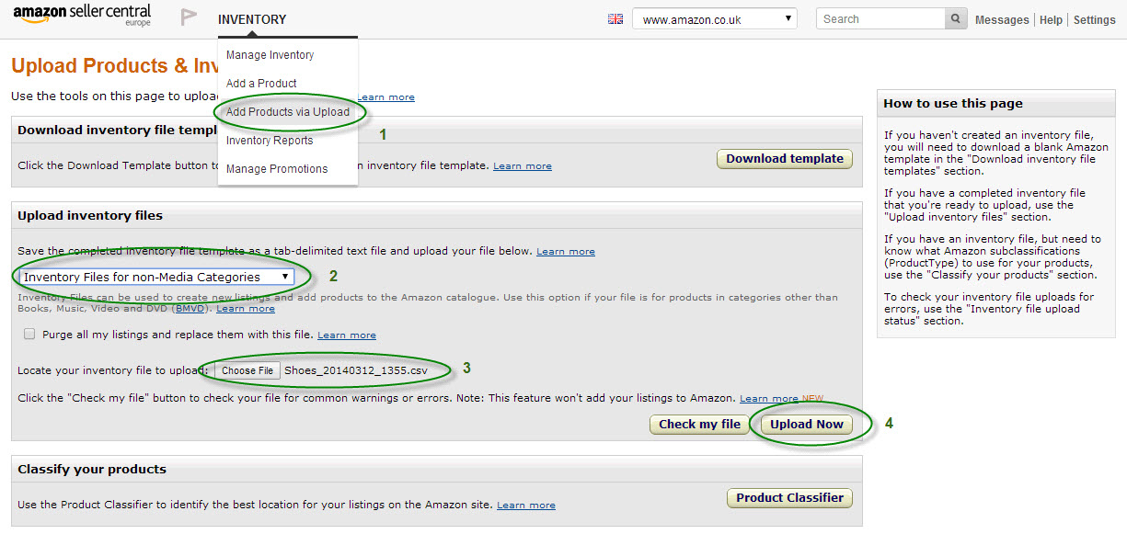
Task: Open the www.amazon.co.uk marketplace dropdown
Action: pos(714,19)
